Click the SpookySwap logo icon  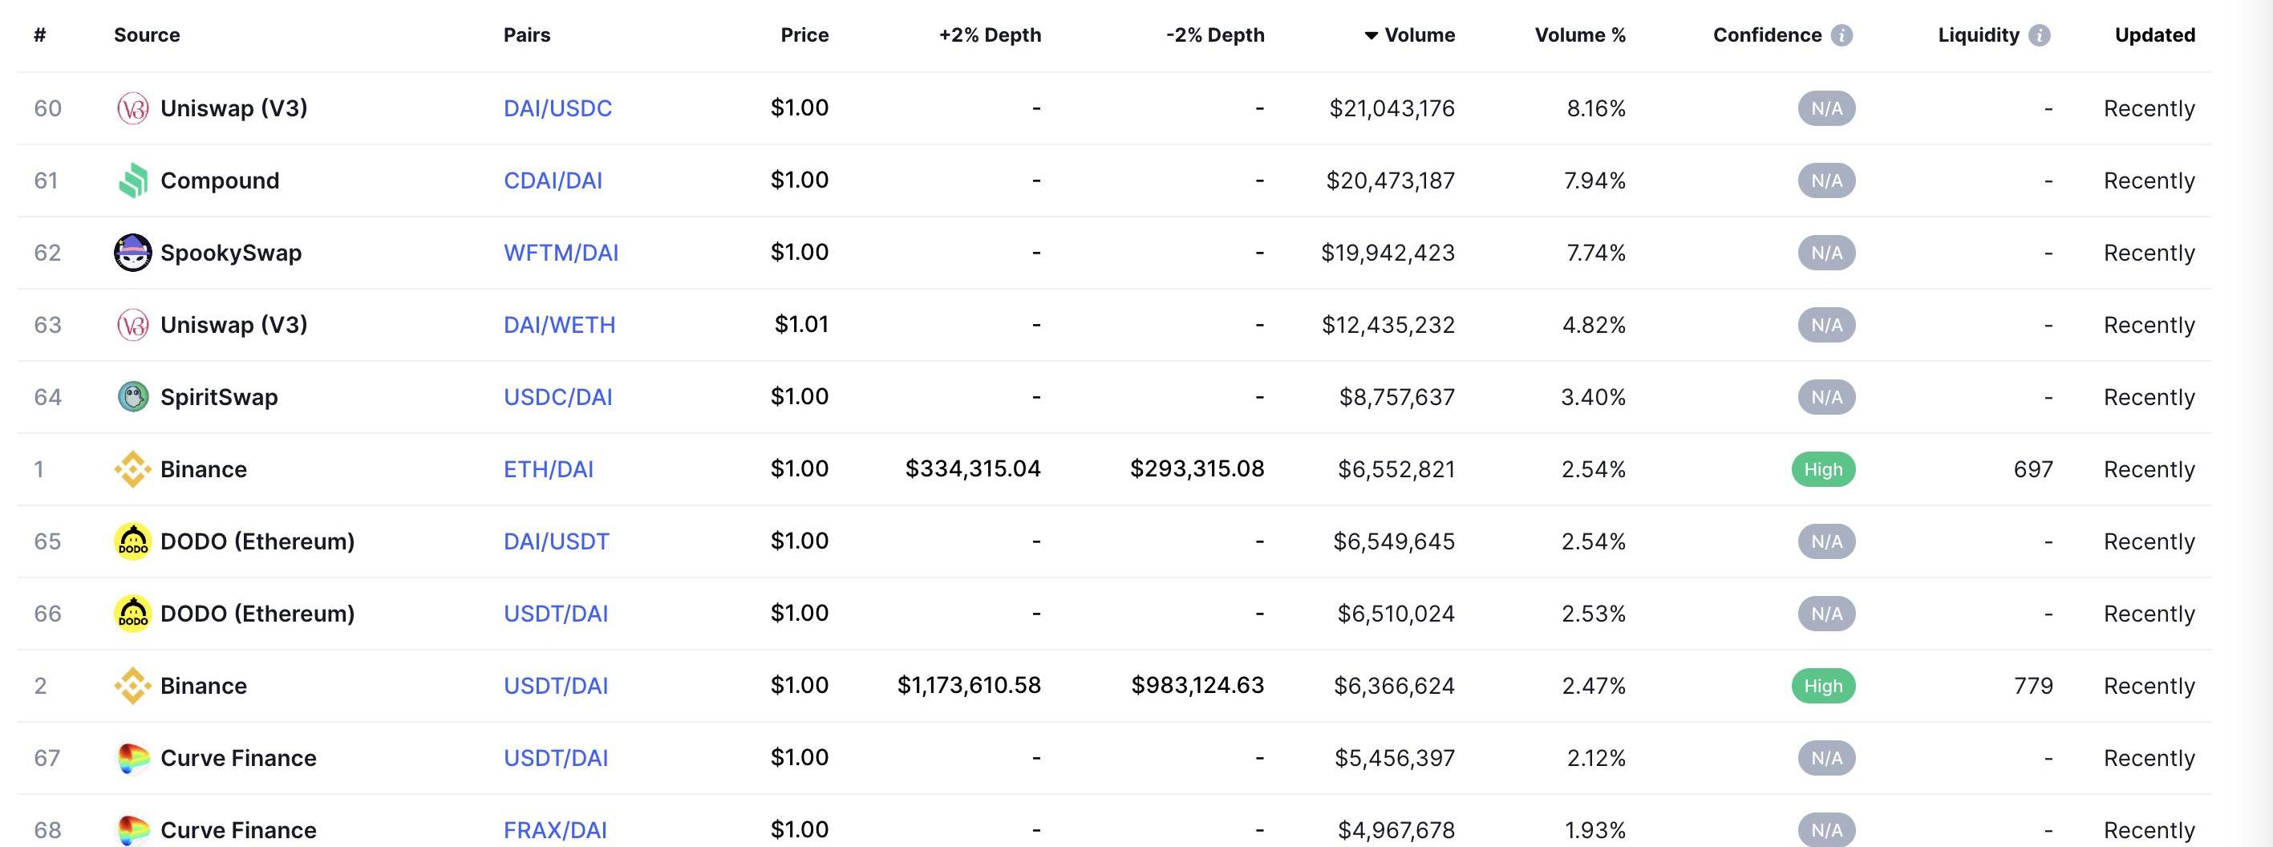tap(133, 253)
